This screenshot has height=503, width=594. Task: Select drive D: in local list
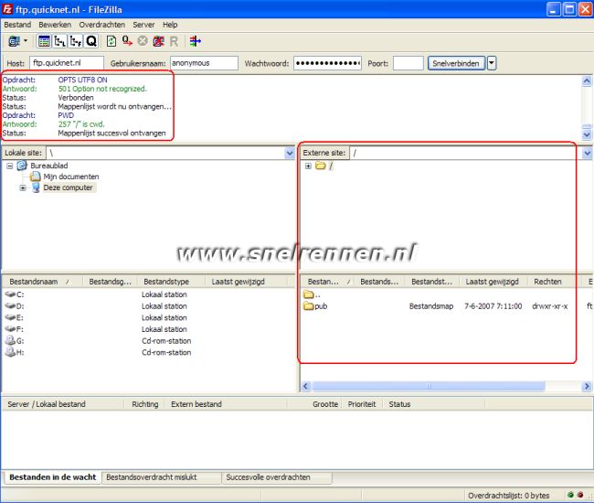[15, 305]
